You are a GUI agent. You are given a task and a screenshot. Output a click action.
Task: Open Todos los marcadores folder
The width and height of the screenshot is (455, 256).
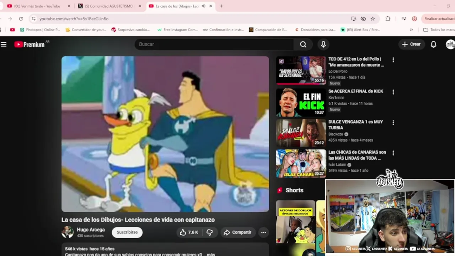pyautogui.click(x=439, y=30)
